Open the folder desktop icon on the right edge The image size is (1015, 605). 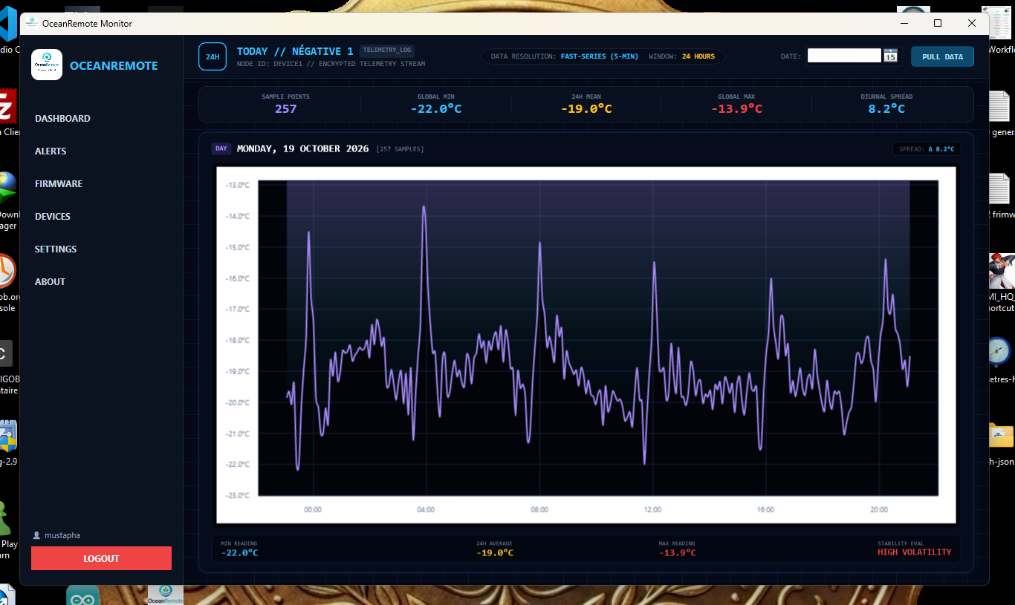(1001, 434)
